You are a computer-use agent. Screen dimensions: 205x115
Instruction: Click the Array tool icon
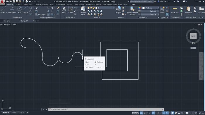[52, 14]
